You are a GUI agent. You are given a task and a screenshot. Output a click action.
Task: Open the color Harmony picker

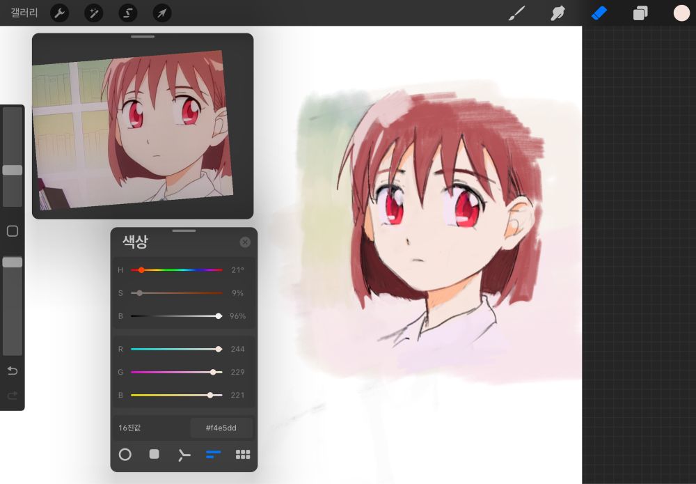[183, 454]
